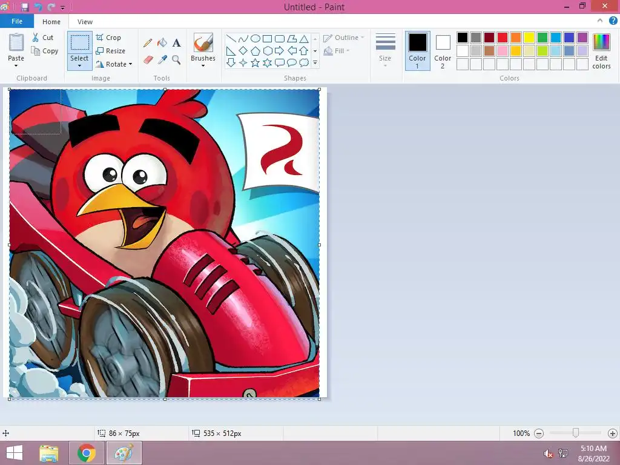
Task: Choose the Right arrow shape
Action: point(280,51)
